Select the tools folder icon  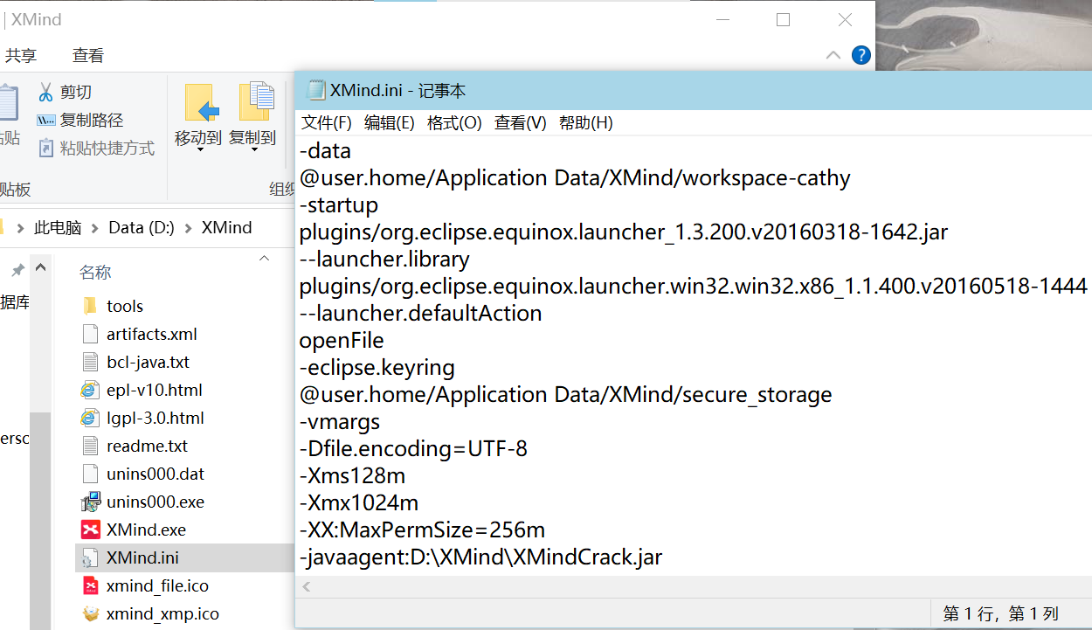tap(90, 306)
